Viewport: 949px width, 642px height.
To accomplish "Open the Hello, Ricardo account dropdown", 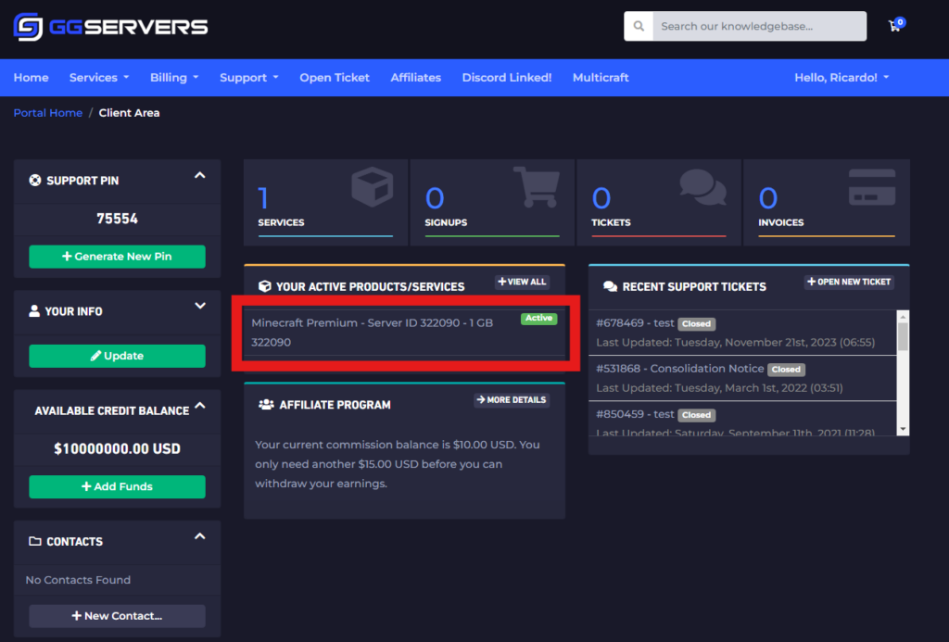I will pyautogui.click(x=841, y=78).
